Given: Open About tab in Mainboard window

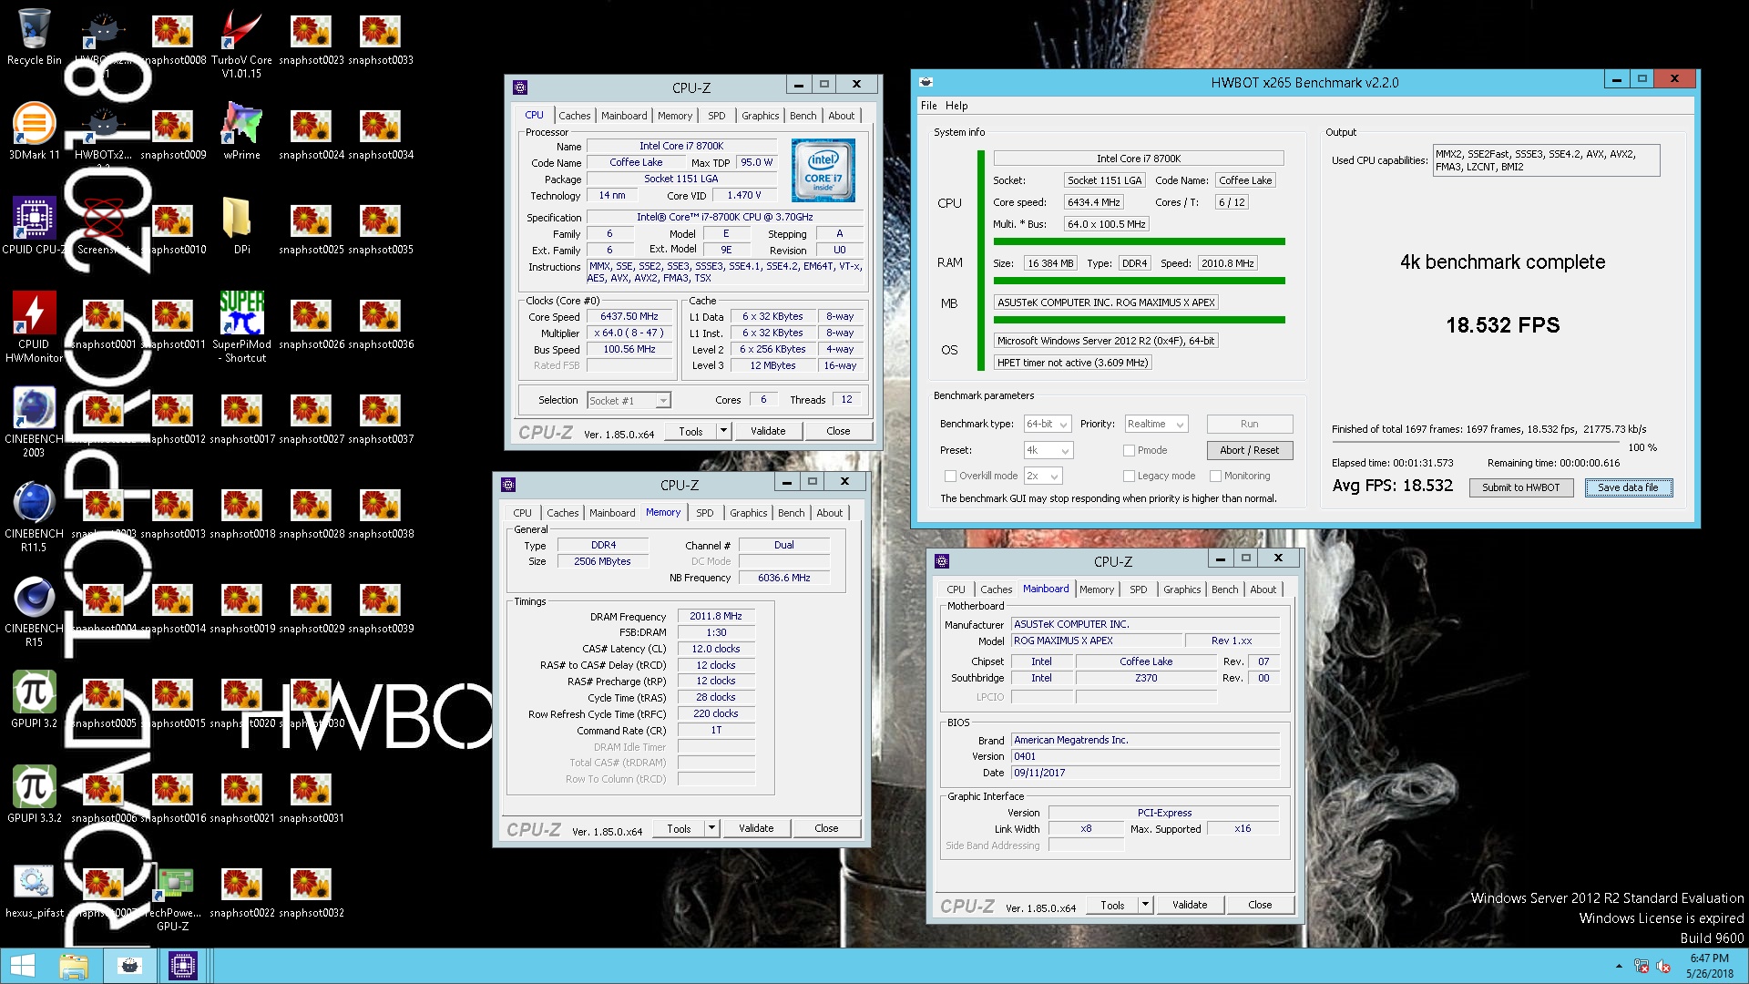Looking at the screenshot, I should pos(1263,589).
